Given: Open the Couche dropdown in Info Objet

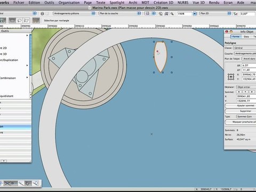Looking at the screenshot, I should tap(245, 53).
